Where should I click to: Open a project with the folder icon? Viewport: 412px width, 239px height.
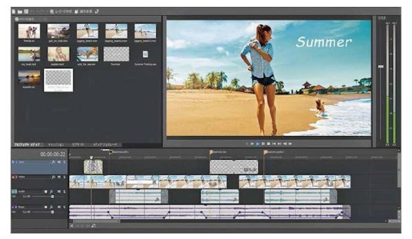20,11
